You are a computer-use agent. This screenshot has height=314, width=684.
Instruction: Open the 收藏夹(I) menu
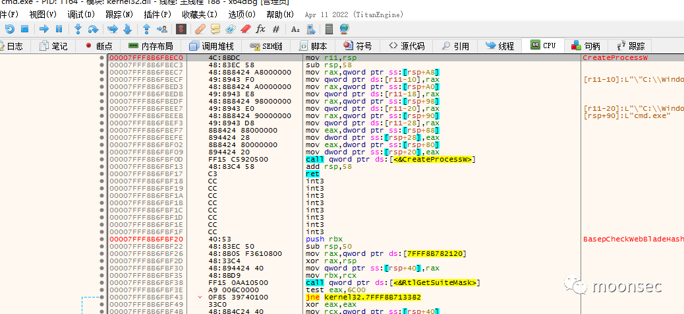click(x=200, y=15)
